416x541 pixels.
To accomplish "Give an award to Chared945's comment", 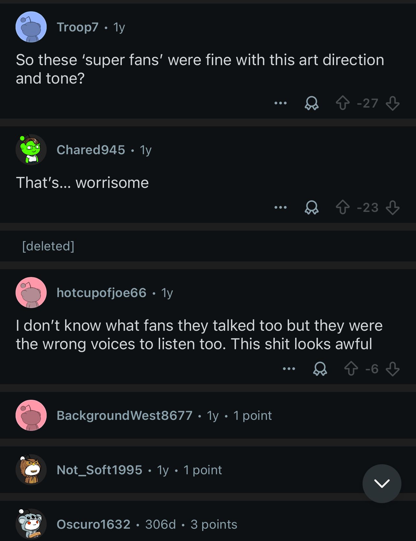I will click(312, 208).
